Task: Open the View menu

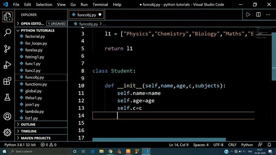Action: (x=61, y=4)
